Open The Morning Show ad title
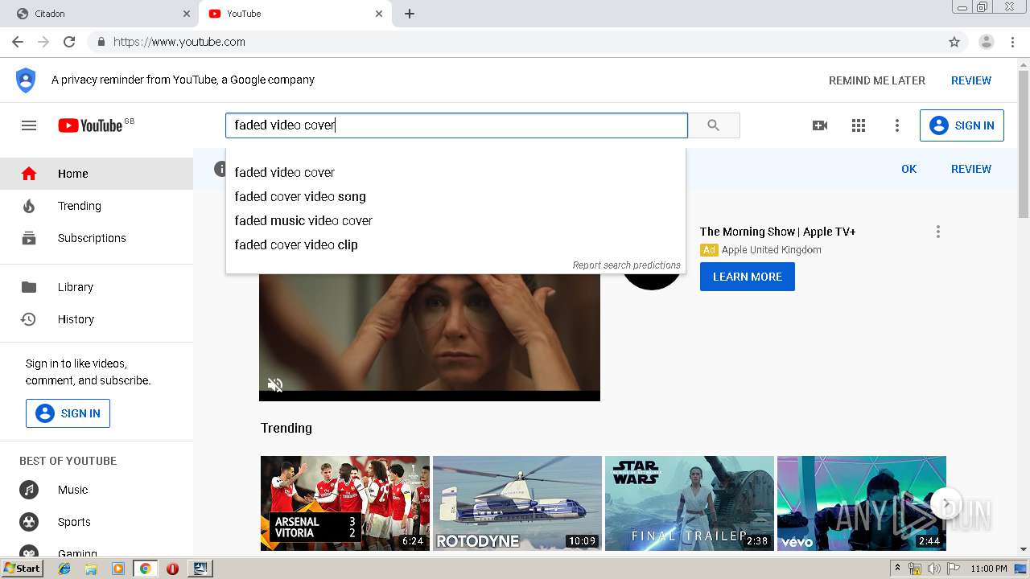Image resolution: width=1030 pixels, height=579 pixels. tap(777, 232)
